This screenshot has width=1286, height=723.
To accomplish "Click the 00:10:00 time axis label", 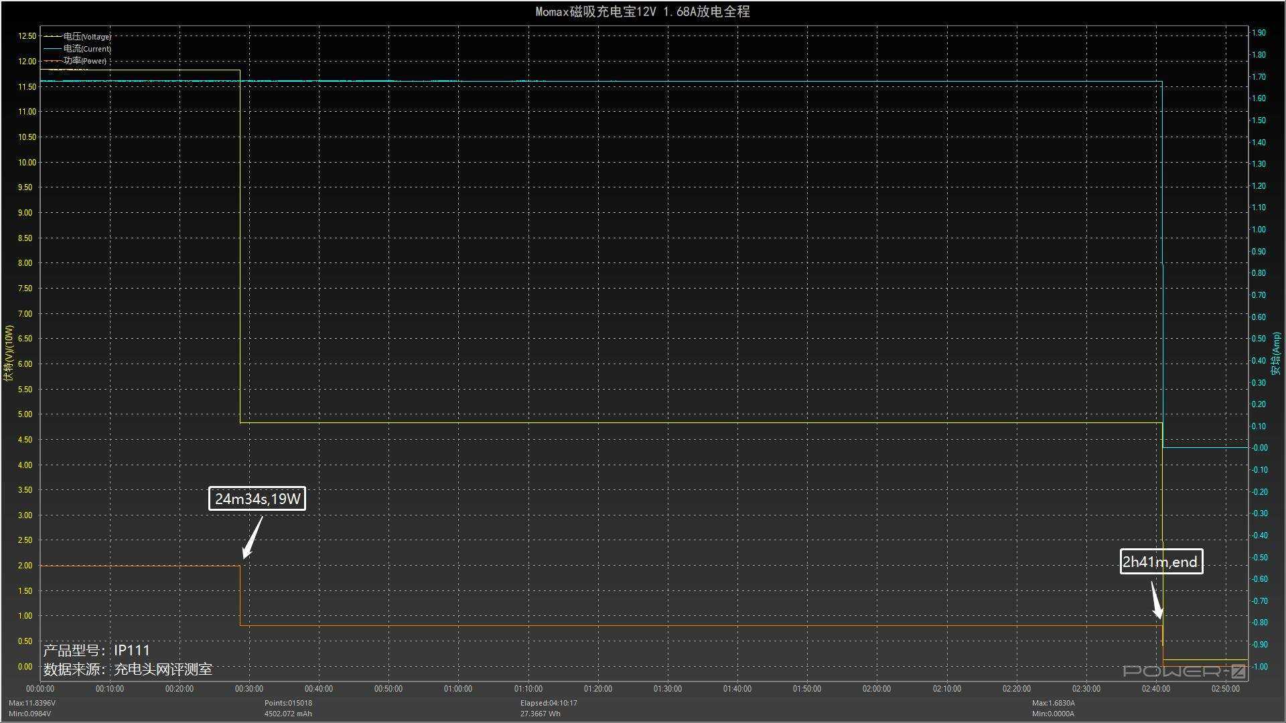I will tap(110, 688).
